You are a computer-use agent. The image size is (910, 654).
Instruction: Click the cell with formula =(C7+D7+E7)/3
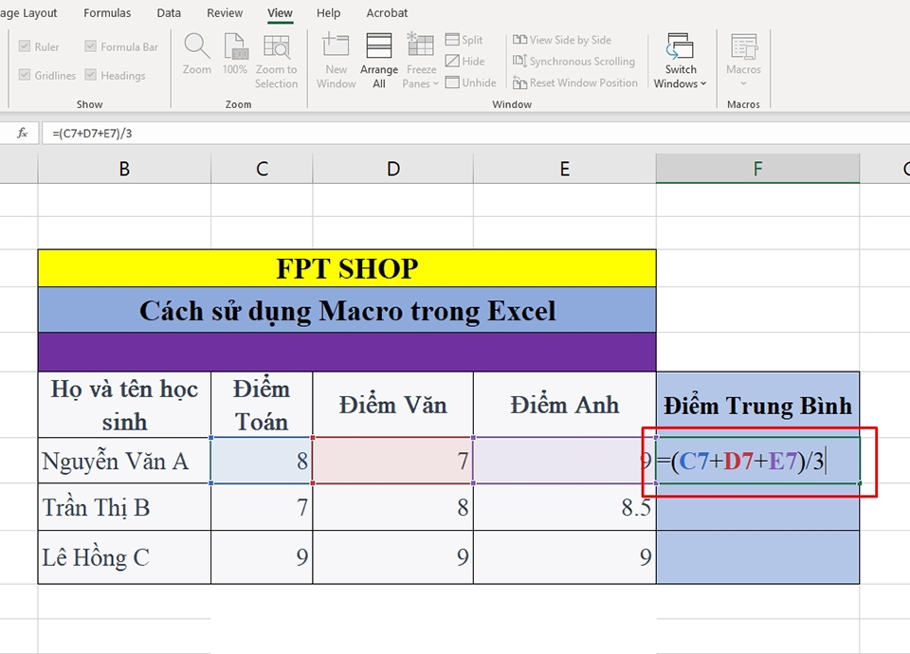pyautogui.click(x=758, y=461)
